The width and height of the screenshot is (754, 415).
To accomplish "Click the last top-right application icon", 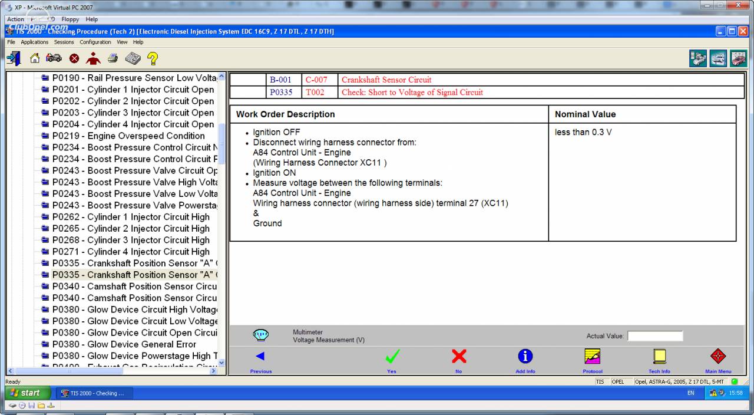I will point(738,59).
